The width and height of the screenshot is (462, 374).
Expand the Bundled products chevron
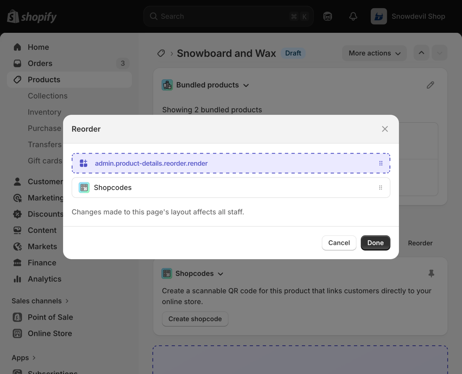[x=246, y=85]
